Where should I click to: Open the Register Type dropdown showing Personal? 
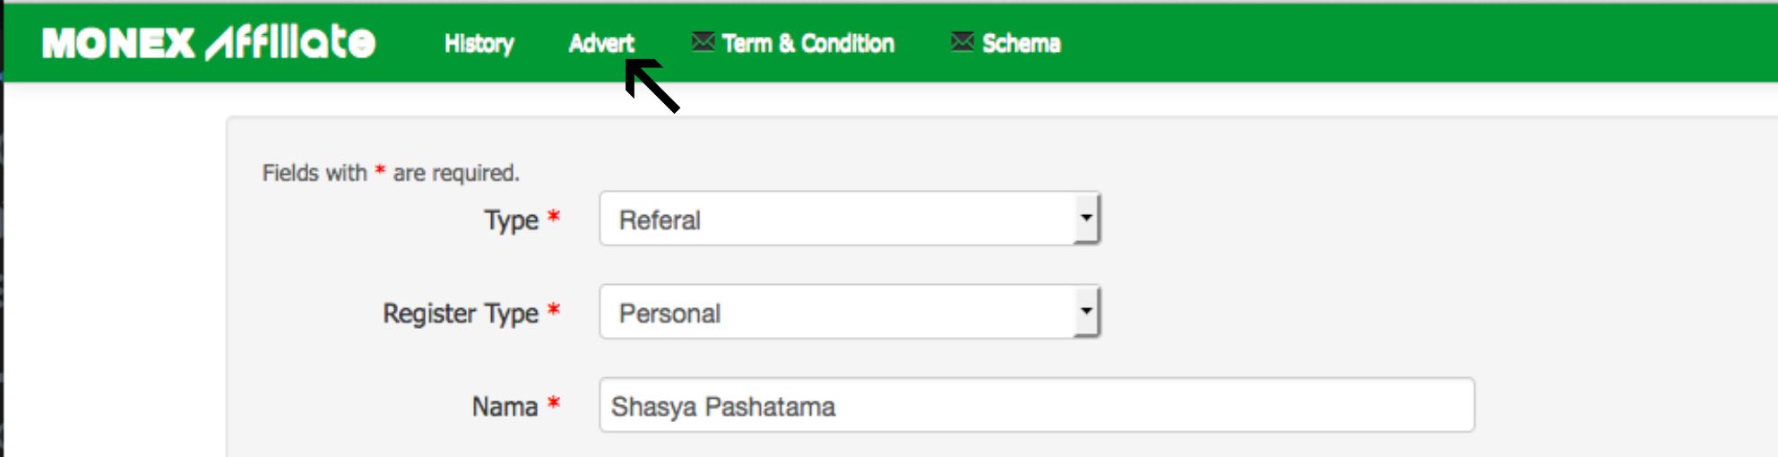(x=838, y=312)
